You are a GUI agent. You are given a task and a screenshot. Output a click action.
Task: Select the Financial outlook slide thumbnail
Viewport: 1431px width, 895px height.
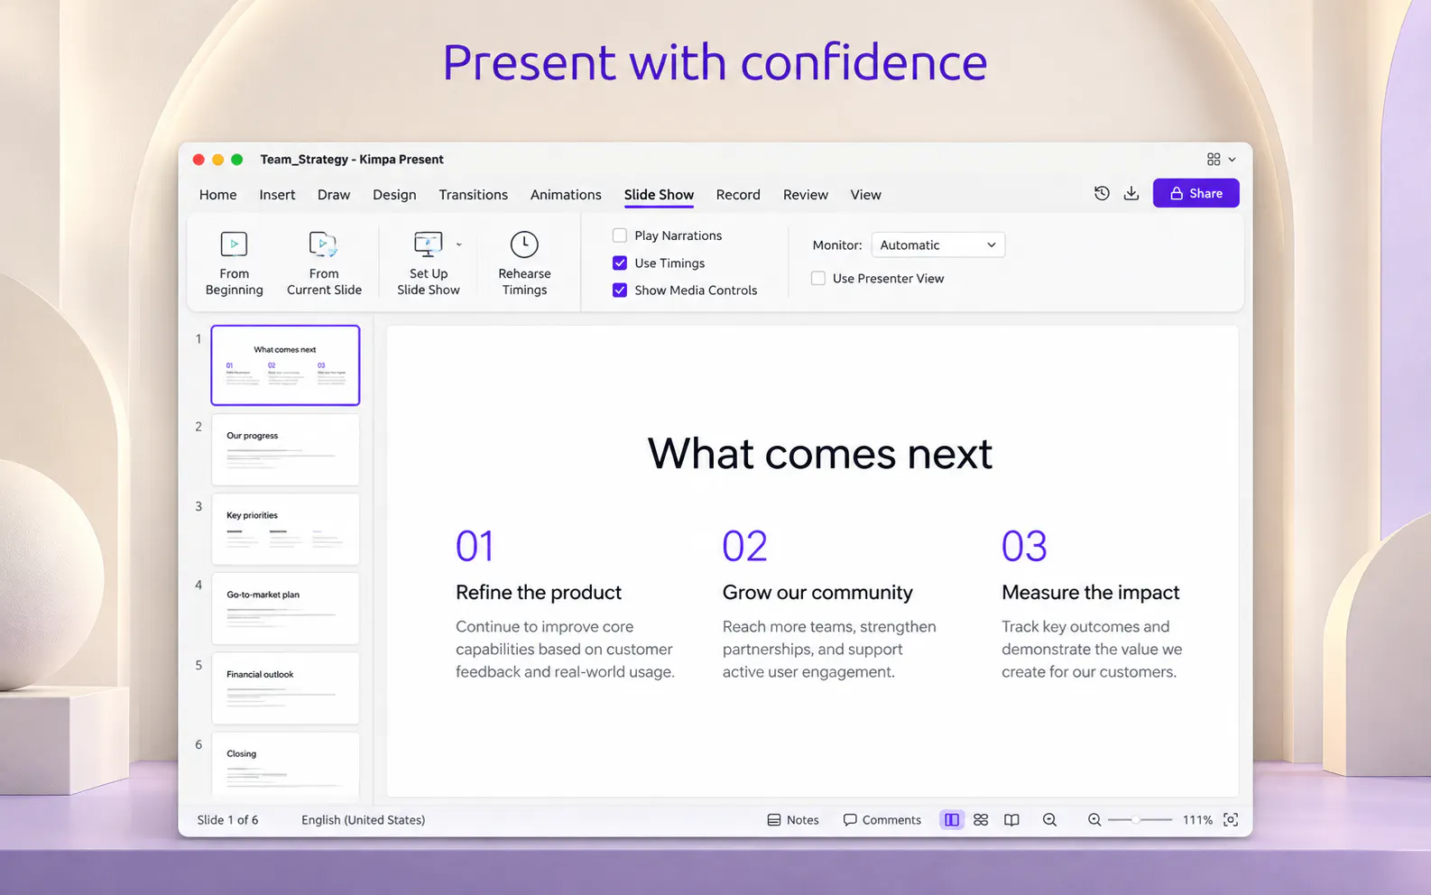[x=285, y=687]
